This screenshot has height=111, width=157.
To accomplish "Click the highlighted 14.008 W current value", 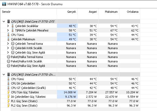I will click(70, 92).
